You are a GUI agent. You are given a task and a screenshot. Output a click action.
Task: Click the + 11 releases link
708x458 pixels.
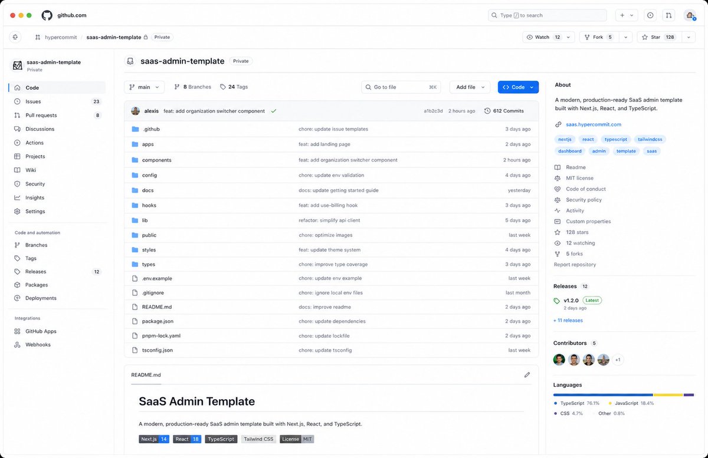pyautogui.click(x=568, y=321)
